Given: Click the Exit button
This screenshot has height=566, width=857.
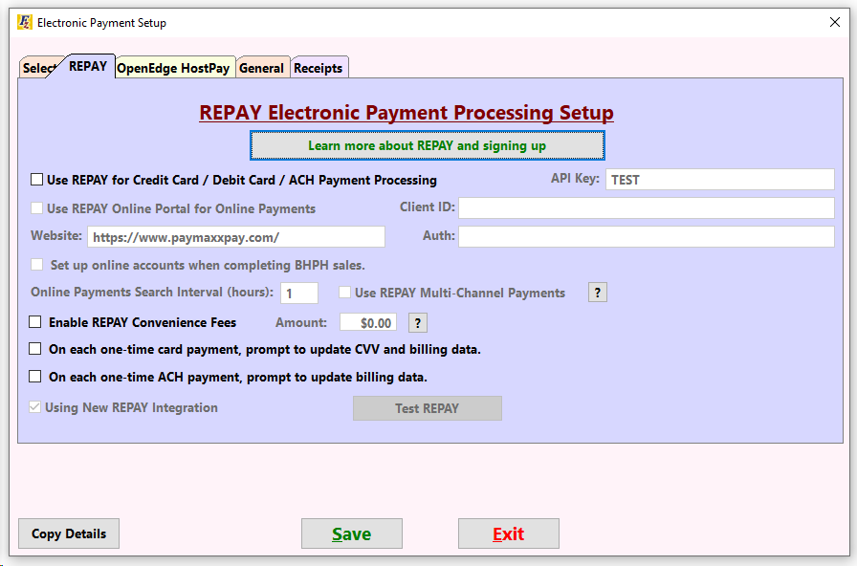Looking at the screenshot, I should [509, 533].
